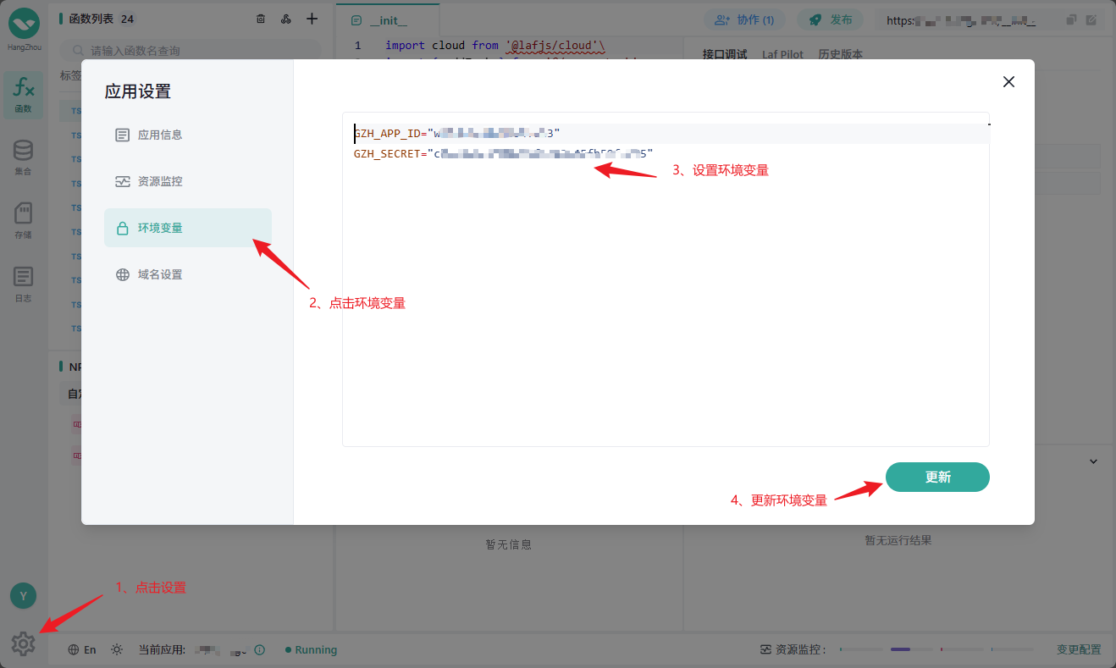Click the edit icon beside function URL

[1092, 19]
